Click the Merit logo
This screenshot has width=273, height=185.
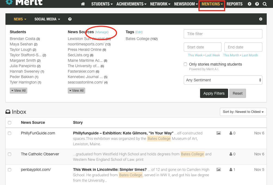pyautogui.click(x=24, y=2)
